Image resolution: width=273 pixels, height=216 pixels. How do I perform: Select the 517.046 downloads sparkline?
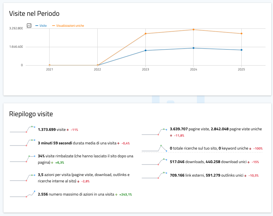click(154, 162)
